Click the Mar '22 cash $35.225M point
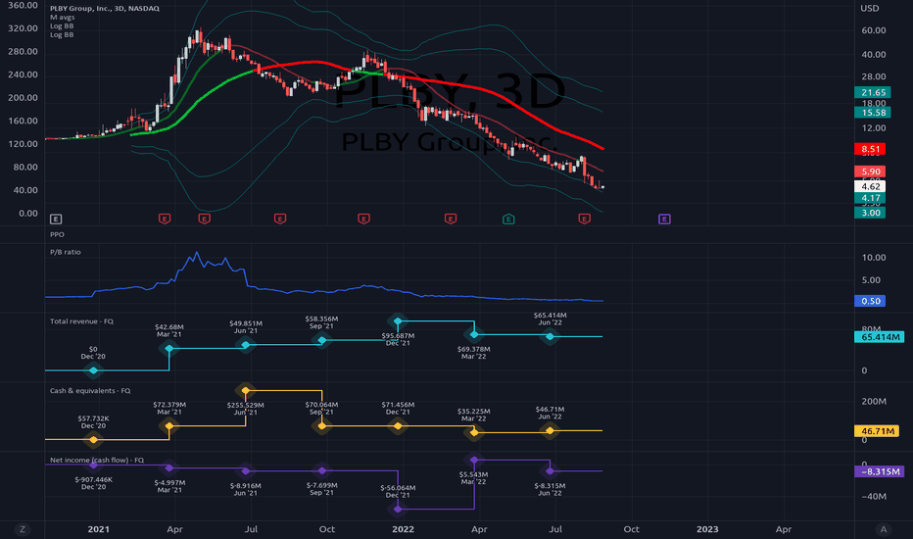Screen dimensions: 913x539 pos(474,432)
